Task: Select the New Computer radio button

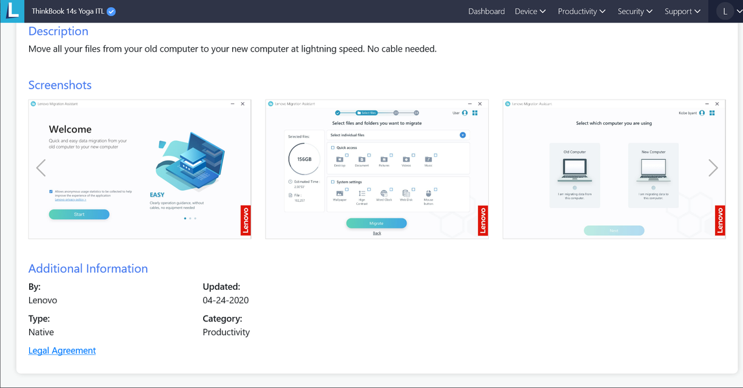Action: click(x=654, y=188)
